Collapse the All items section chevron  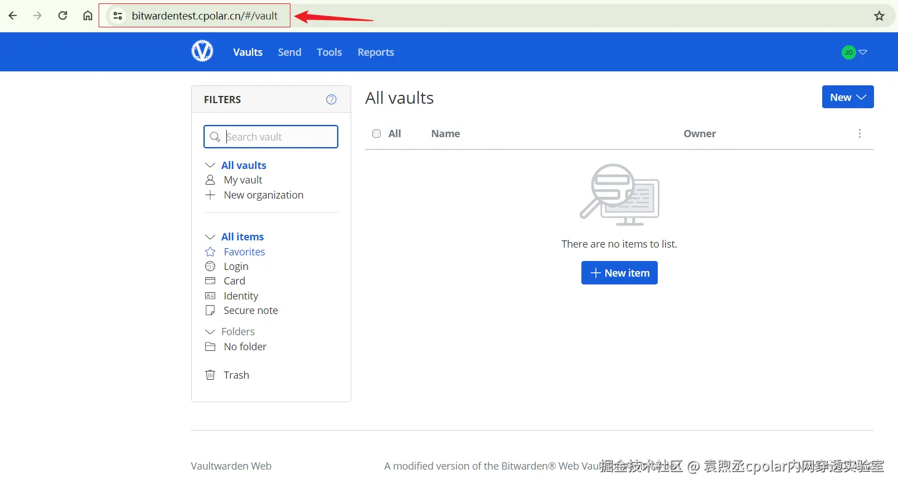[210, 236]
